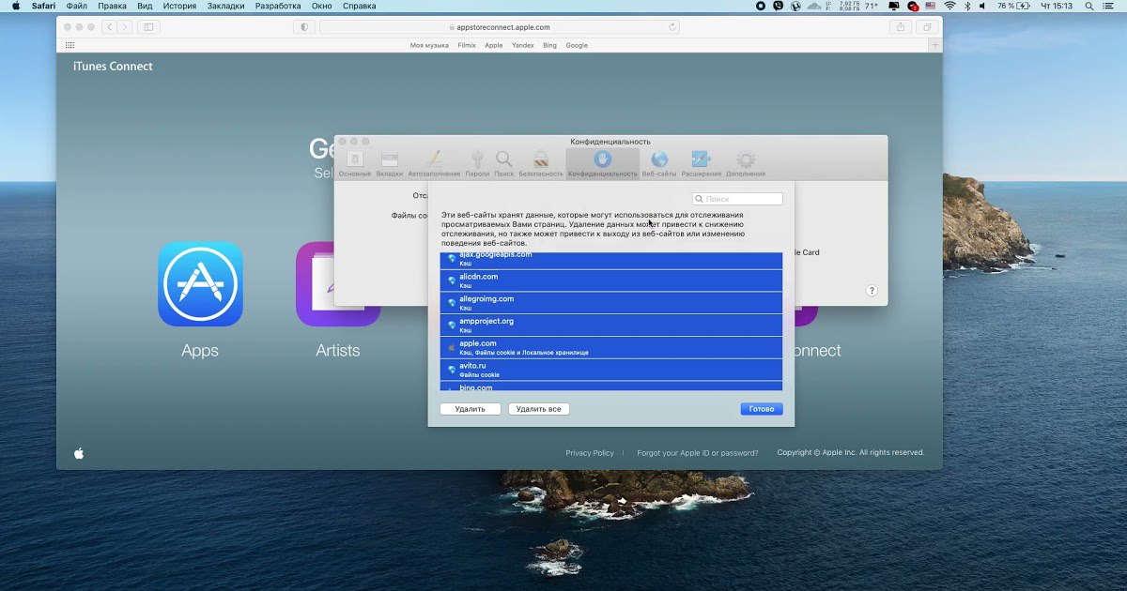Click the appstoreconnect.apple.com address bar
This screenshot has width=1127, height=591.
(x=500, y=27)
